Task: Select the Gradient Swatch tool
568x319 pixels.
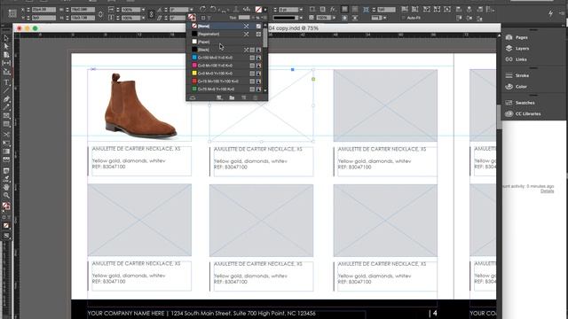Action: point(6,152)
